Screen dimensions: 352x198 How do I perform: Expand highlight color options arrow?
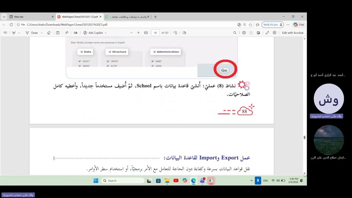(19, 33)
